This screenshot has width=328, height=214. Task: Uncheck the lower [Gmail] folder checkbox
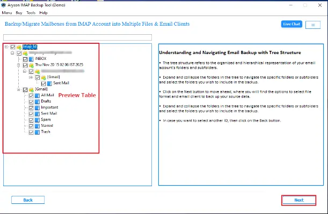point(25,90)
